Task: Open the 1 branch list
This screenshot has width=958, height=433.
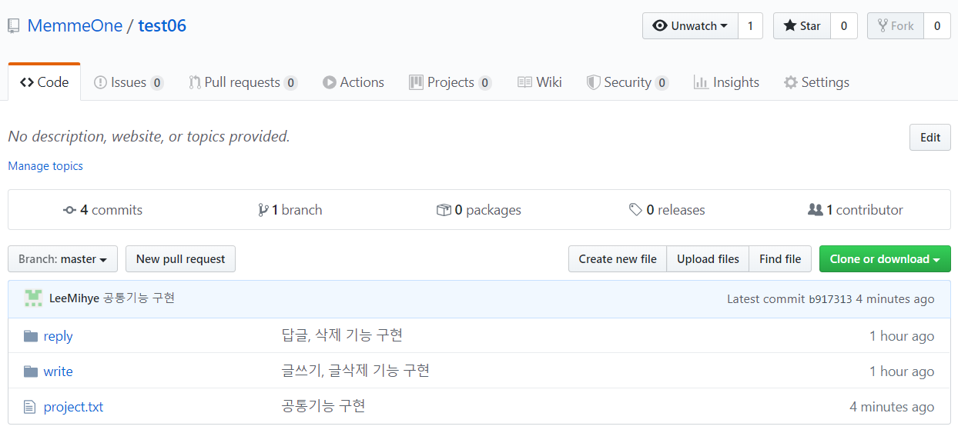Action: [x=290, y=210]
